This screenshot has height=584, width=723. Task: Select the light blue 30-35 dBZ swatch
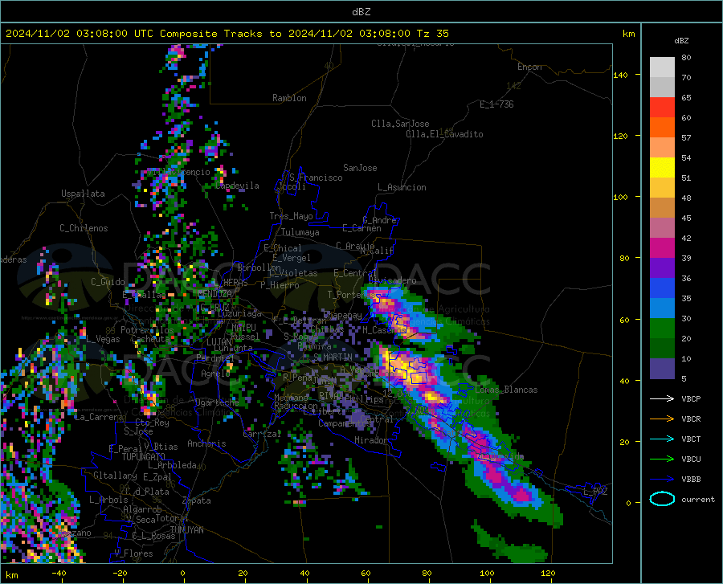pyautogui.click(x=662, y=308)
